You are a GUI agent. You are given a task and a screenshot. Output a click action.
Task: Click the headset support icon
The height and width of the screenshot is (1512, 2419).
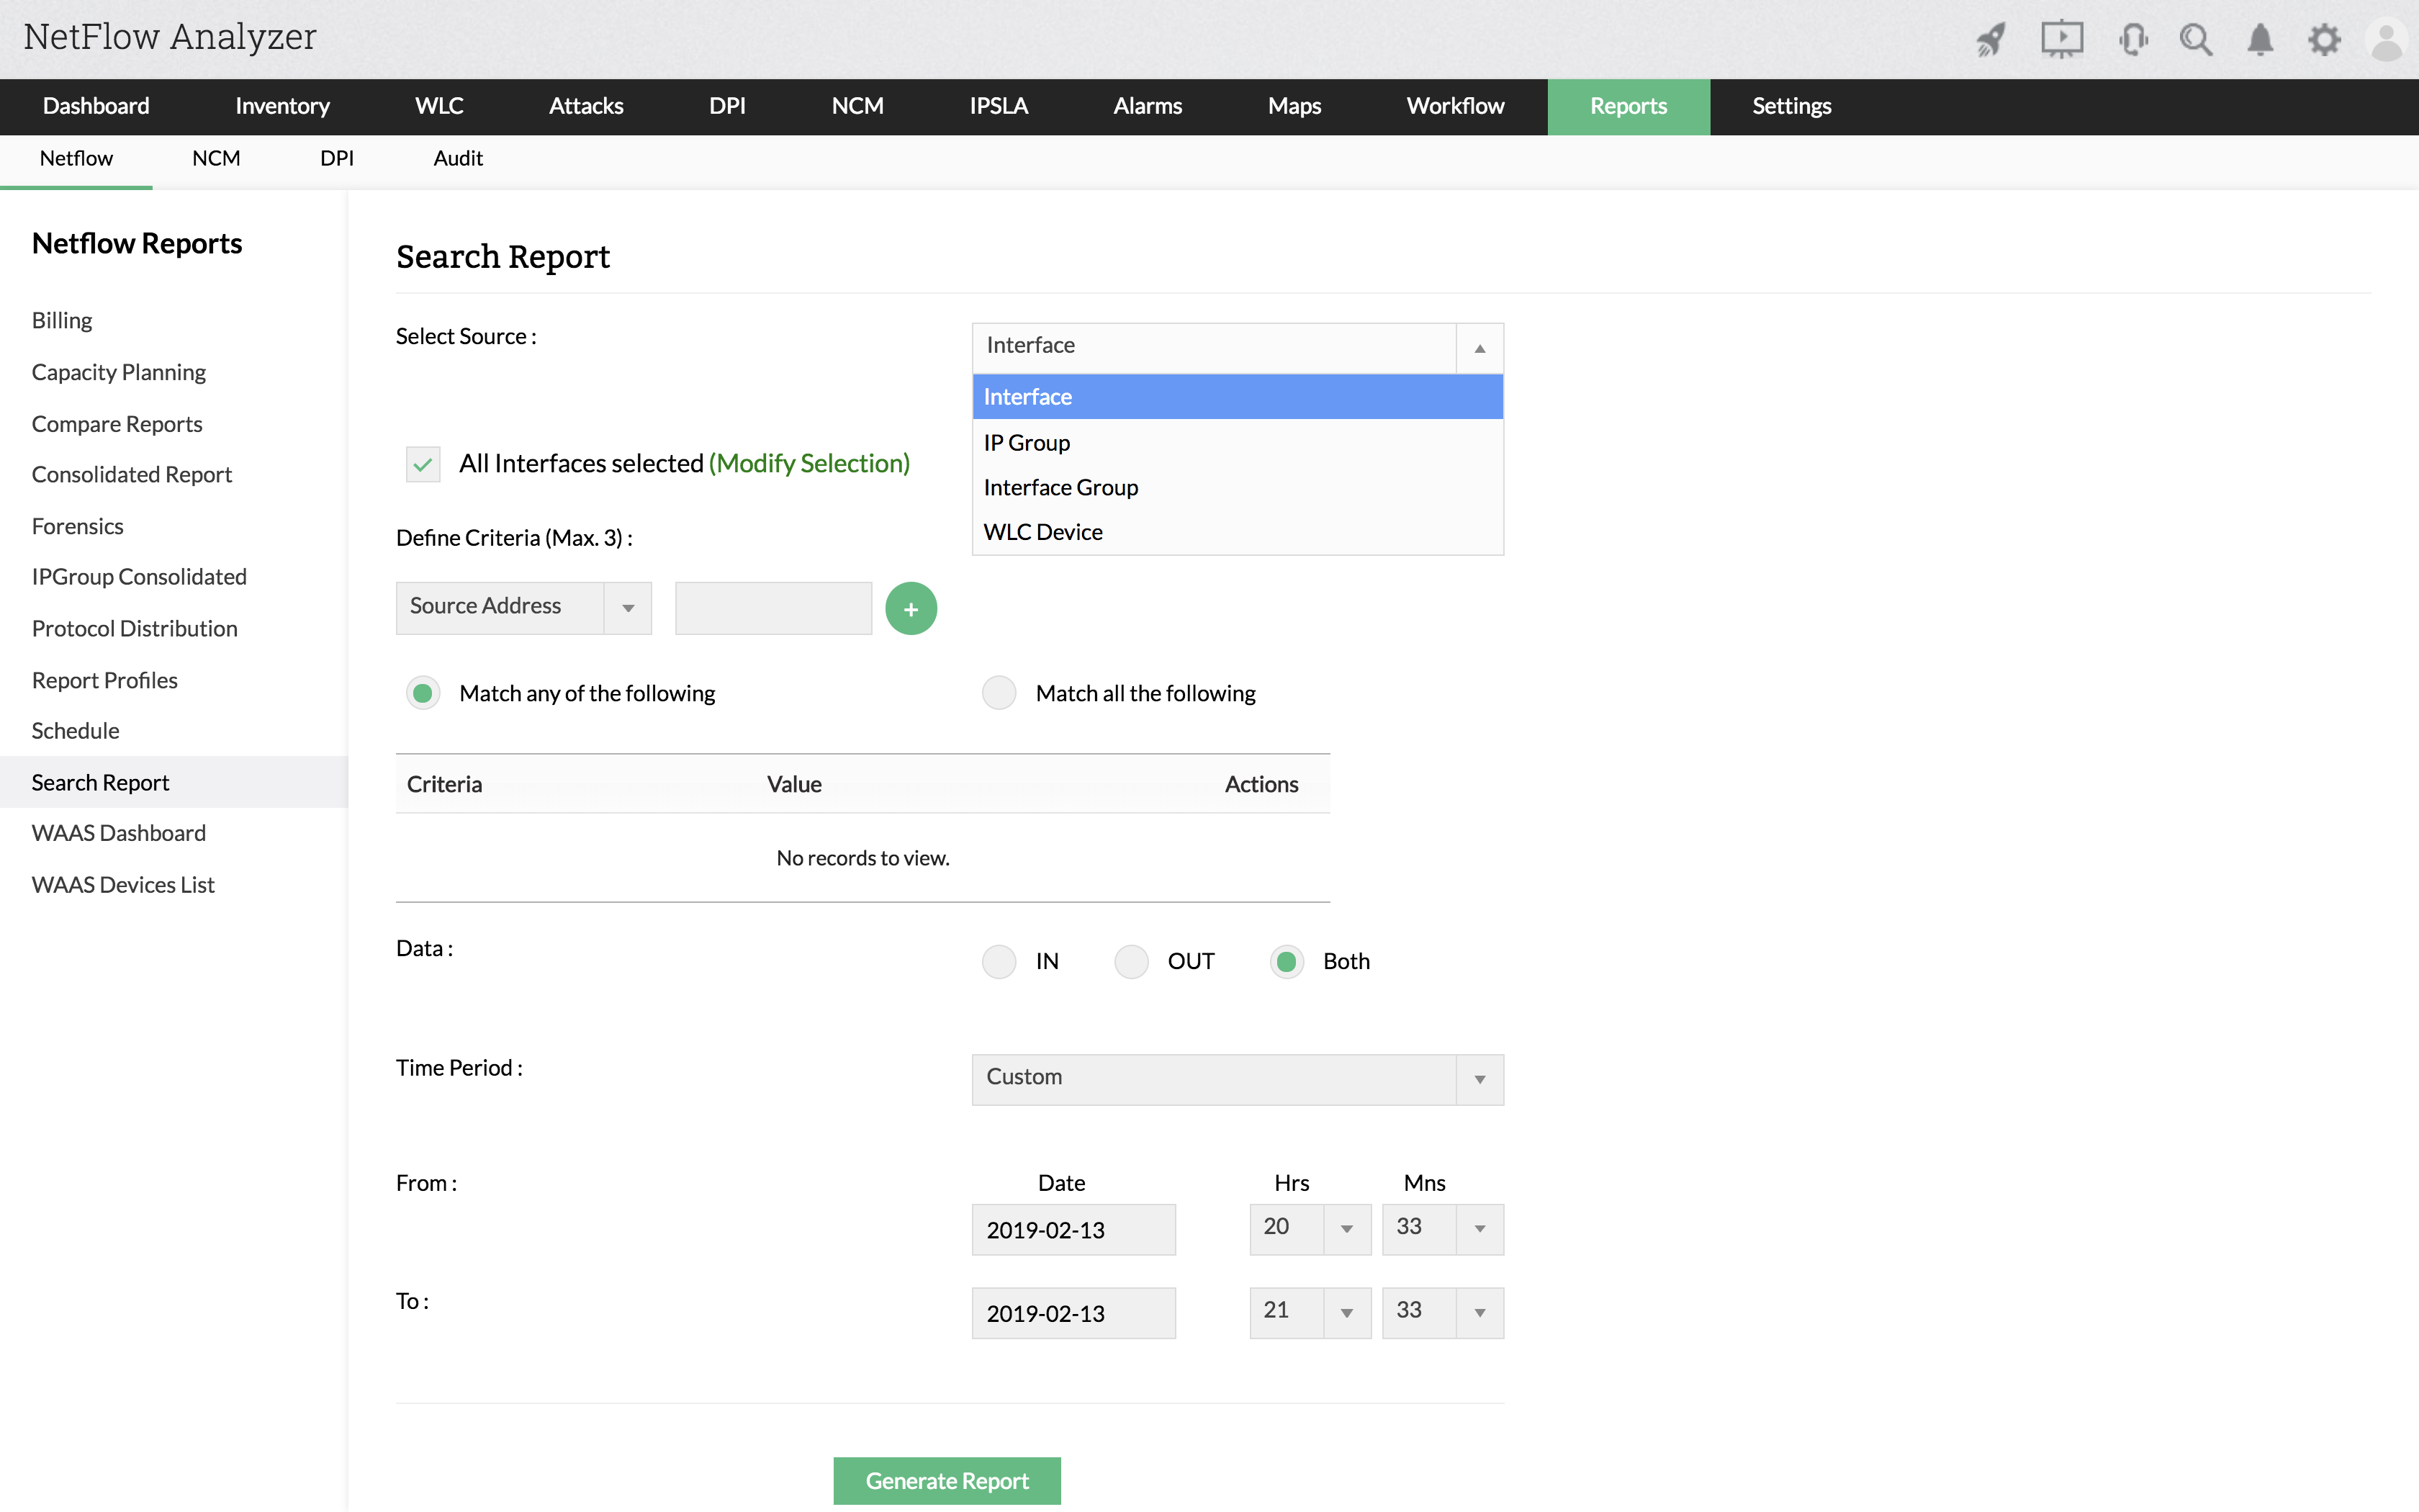(2132, 40)
